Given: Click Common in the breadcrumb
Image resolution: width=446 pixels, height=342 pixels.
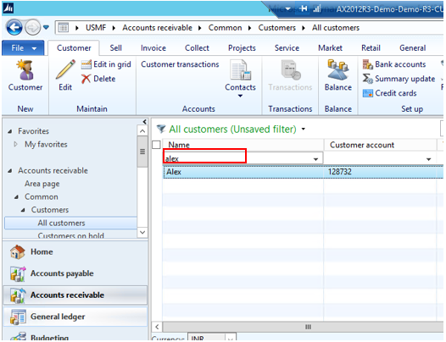Looking at the screenshot, I should [x=225, y=28].
